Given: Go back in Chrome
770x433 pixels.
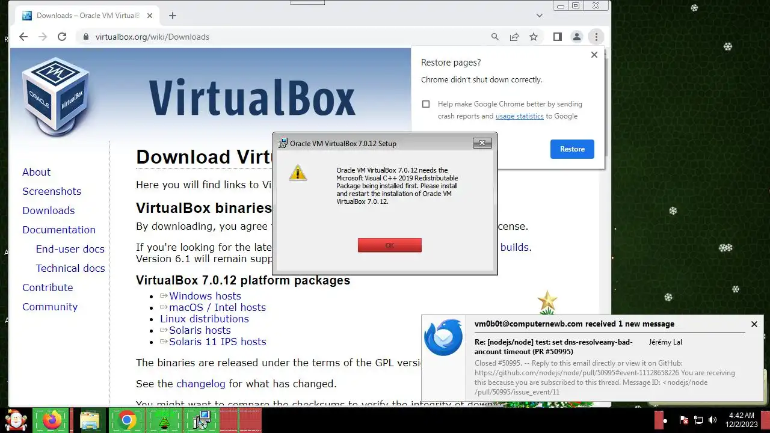Looking at the screenshot, I should 23,37.
